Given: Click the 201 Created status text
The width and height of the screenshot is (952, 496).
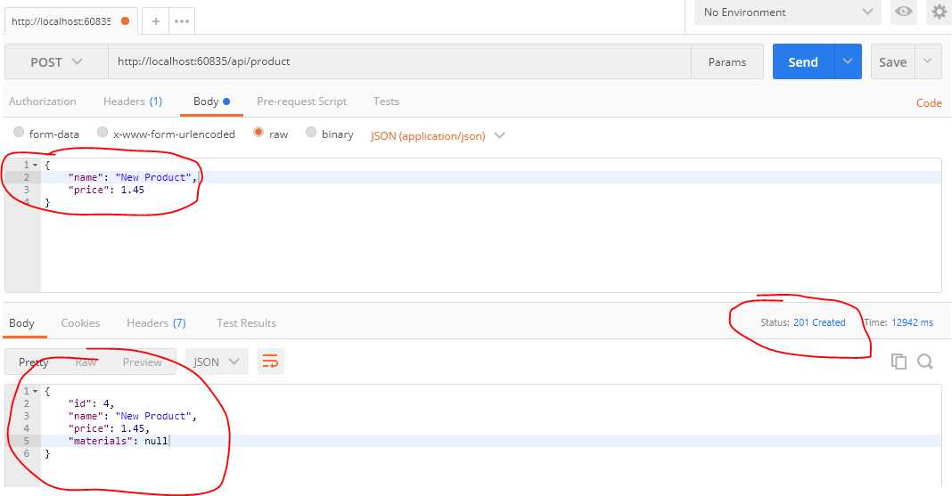Looking at the screenshot, I should point(819,322).
